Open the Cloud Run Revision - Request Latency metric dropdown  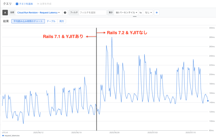pos(39,12)
